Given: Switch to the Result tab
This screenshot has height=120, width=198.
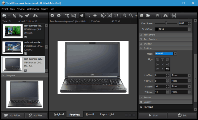Looking at the screenshot, I should (x=90, y=115).
